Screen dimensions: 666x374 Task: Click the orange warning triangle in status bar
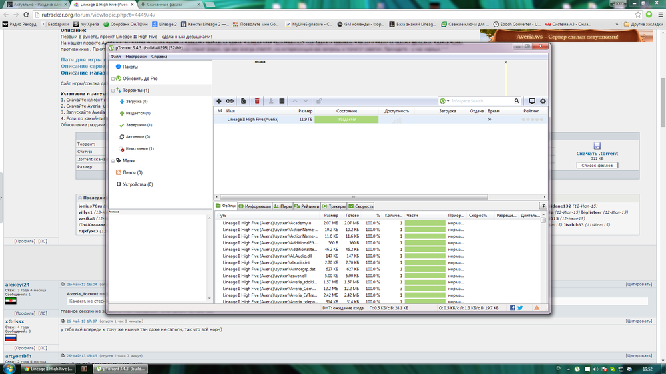coord(537,308)
